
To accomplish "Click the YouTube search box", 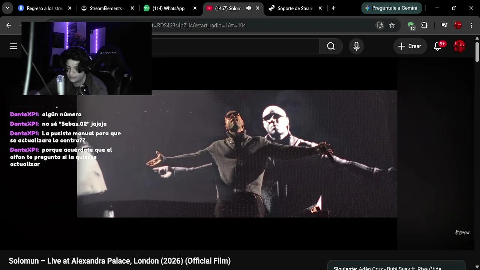I will pyautogui.click(x=235, y=46).
